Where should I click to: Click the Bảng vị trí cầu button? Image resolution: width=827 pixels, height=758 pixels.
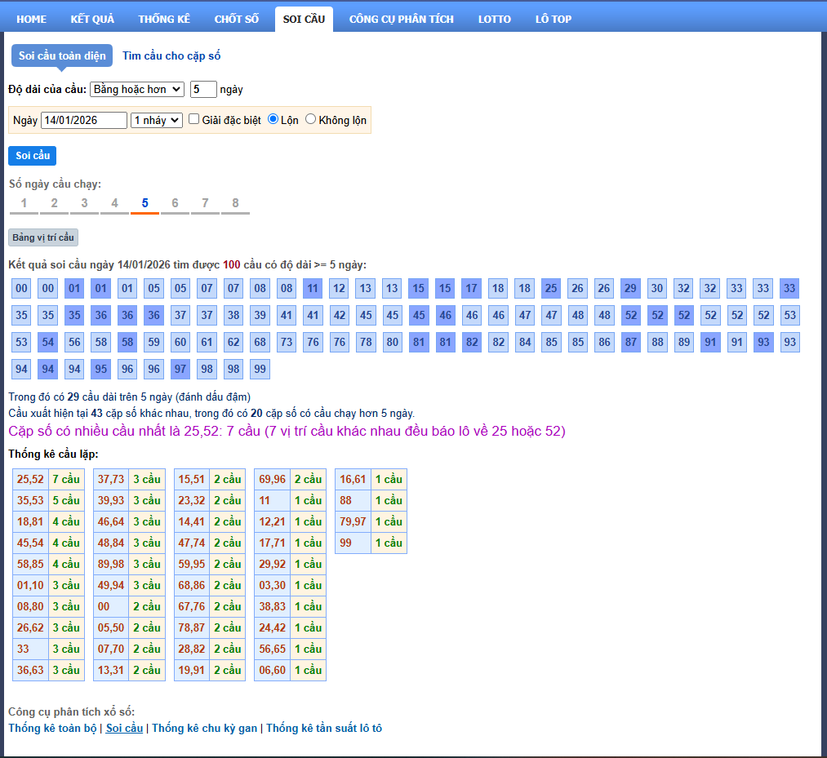pos(43,237)
